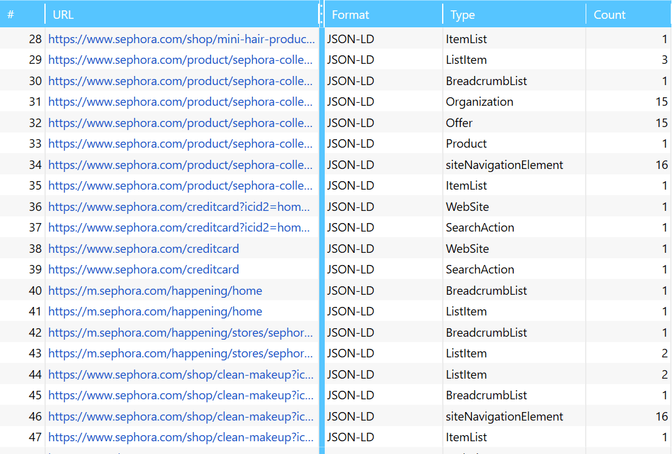Select the WebSite type cell in row 36
672x454 pixels.
(x=514, y=207)
